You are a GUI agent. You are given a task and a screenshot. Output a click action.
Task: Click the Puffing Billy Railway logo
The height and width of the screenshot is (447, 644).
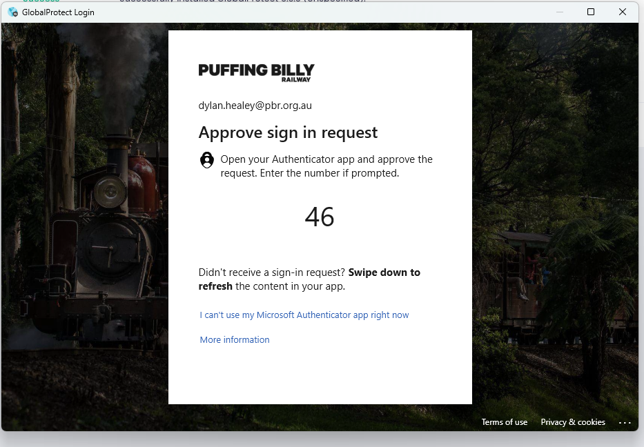click(256, 72)
